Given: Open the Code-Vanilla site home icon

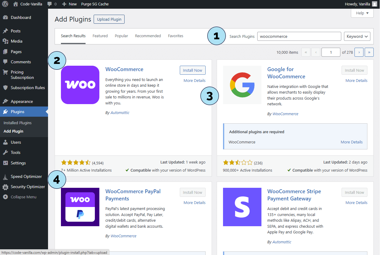Looking at the screenshot, I should (16, 4).
